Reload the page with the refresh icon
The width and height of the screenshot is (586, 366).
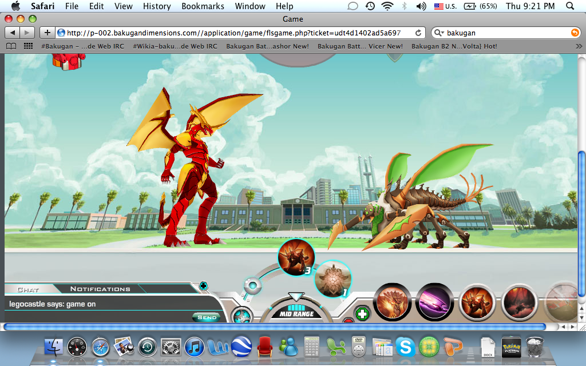(x=418, y=33)
